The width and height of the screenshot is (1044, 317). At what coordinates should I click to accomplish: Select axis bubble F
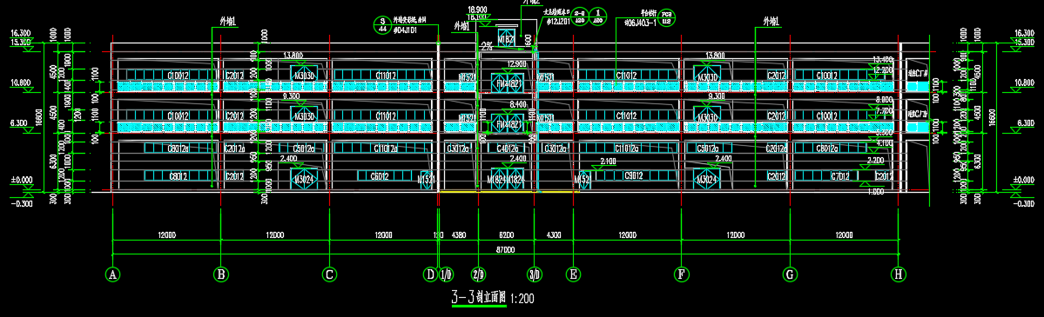pos(681,274)
